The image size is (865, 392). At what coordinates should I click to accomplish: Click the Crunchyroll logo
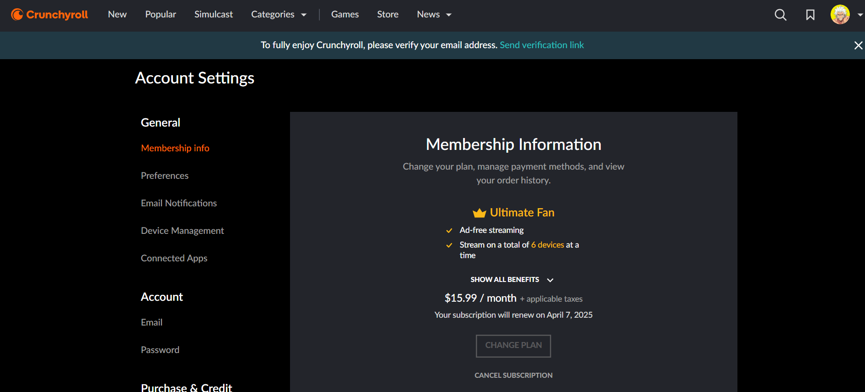50,15
